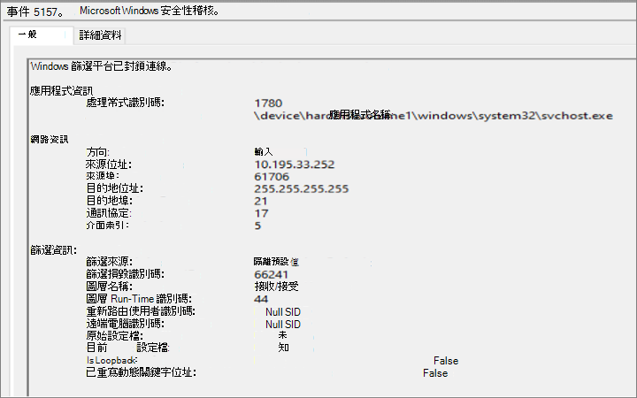Click the 圖層 Run-Time 識別碼 label
The height and width of the screenshot is (398, 637).
(139, 299)
